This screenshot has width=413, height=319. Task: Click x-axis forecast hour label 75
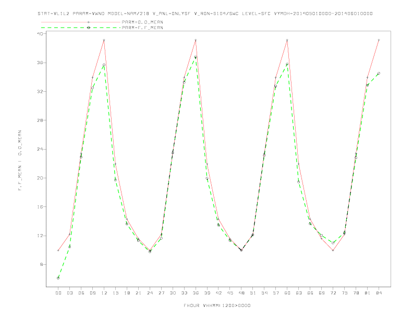coord(345,293)
